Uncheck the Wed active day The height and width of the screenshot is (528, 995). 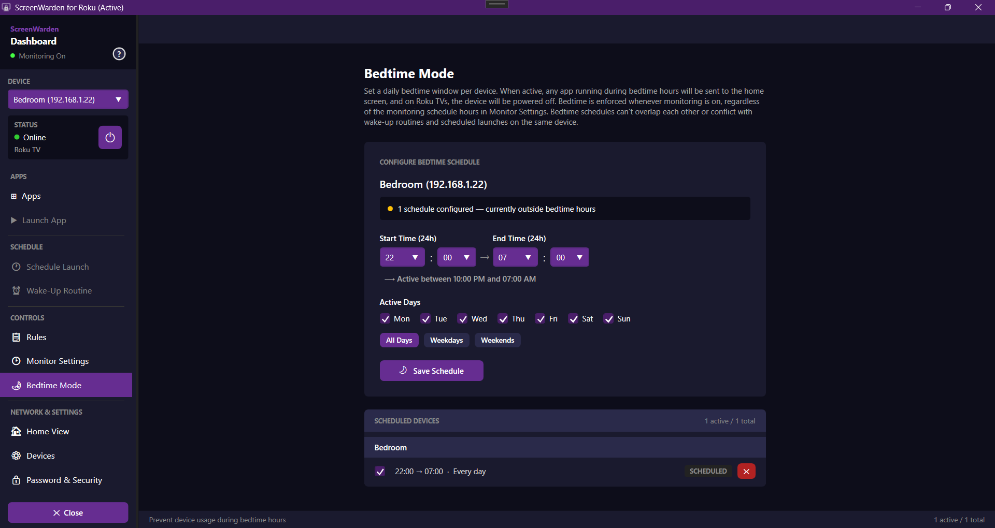pos(463,319)
